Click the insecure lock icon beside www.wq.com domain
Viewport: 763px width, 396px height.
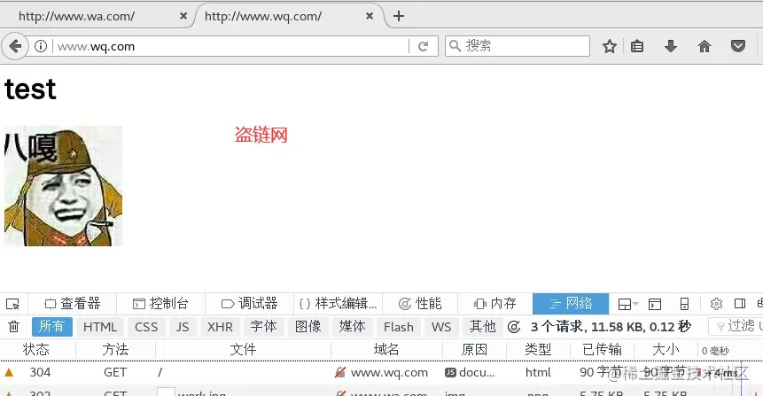tap(340, 373)
